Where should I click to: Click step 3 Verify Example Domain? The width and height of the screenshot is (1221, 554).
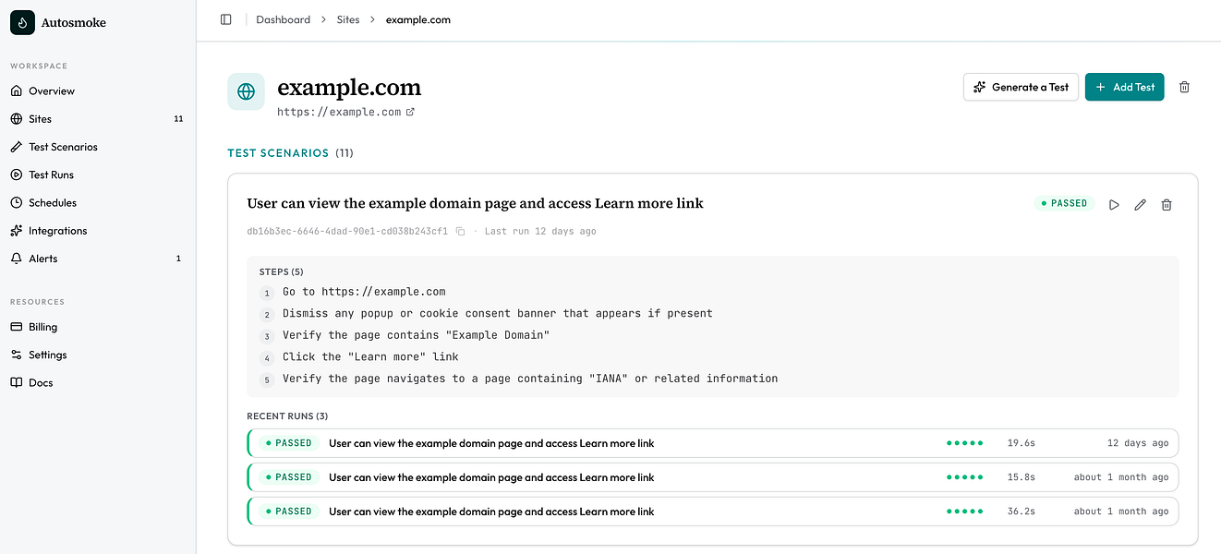[x=416, y=335]
